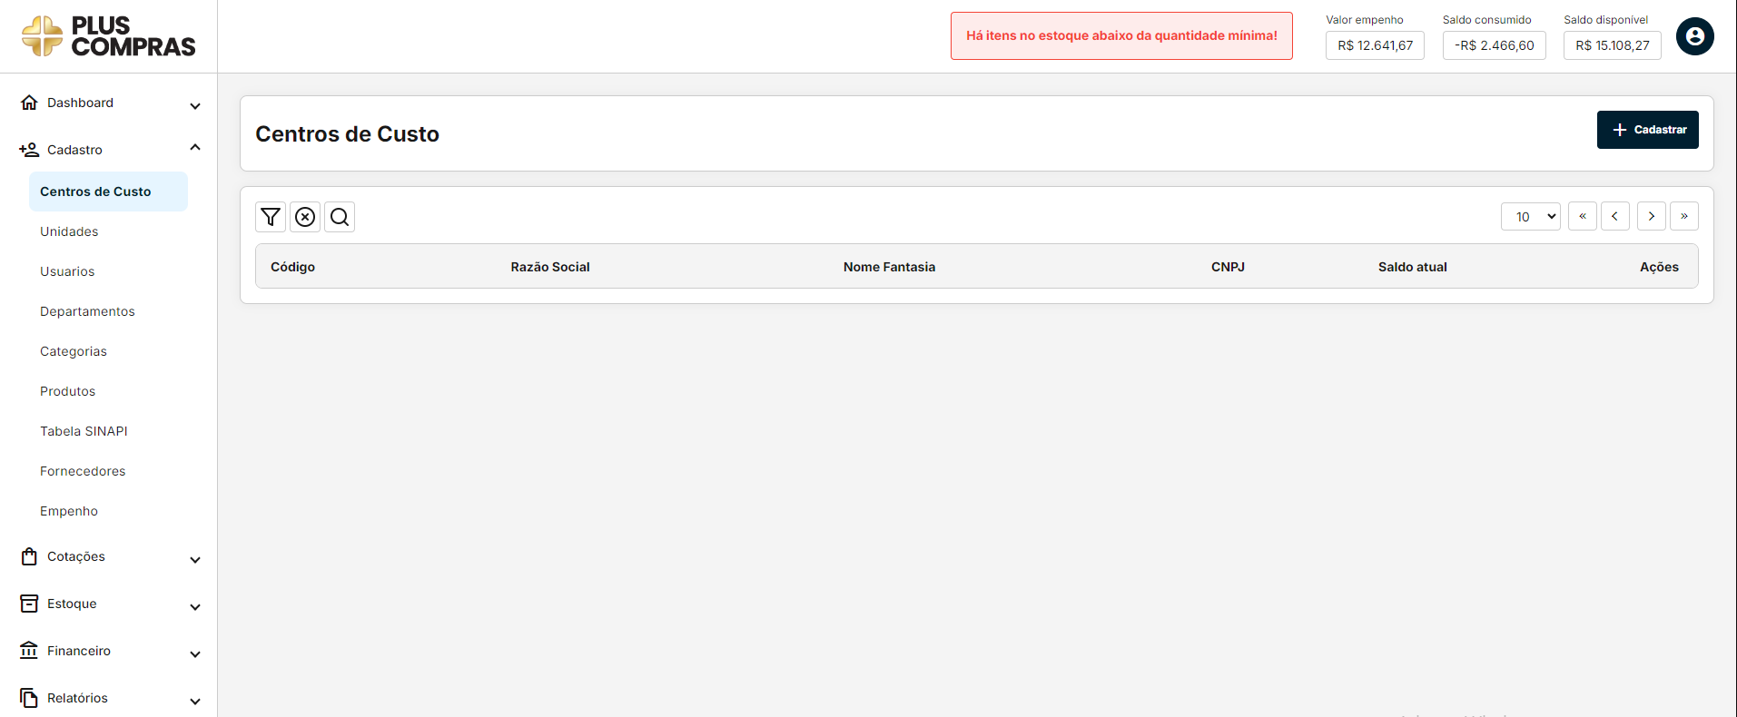Jump to the last page of results

(x=1683, y=216)
